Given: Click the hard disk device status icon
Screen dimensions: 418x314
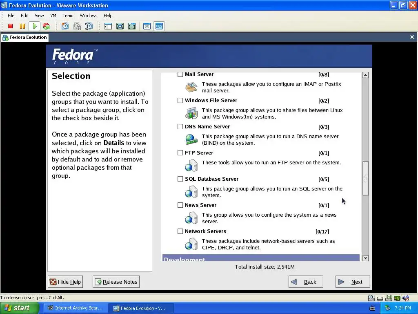Looking at the screenshot, I should point(380,298).
